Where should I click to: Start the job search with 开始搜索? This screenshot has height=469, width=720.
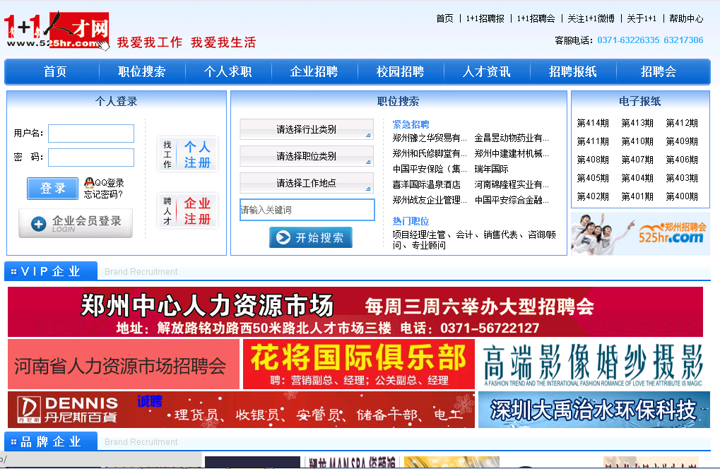pos(311,237)
